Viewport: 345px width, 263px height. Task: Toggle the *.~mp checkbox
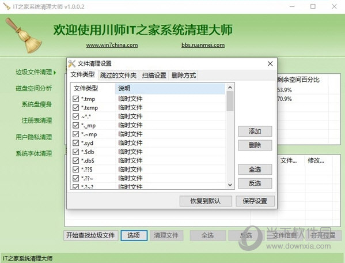[75, 134]
